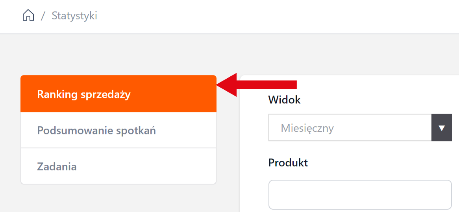Go to the home page icon

[x=28, y=16]
